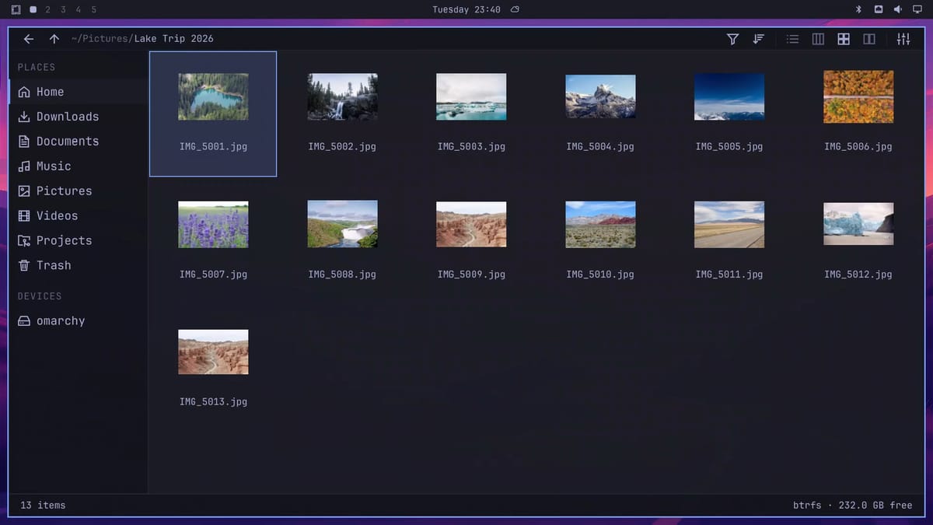
Task: Select the IMG_5002.jpg waterfall thumbnail
Action: coord(342,96)
